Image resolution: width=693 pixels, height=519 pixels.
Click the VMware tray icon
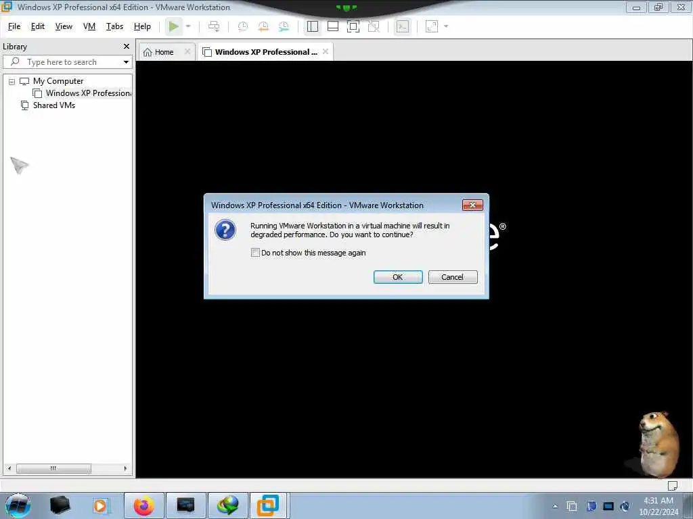tap(572, 506)
